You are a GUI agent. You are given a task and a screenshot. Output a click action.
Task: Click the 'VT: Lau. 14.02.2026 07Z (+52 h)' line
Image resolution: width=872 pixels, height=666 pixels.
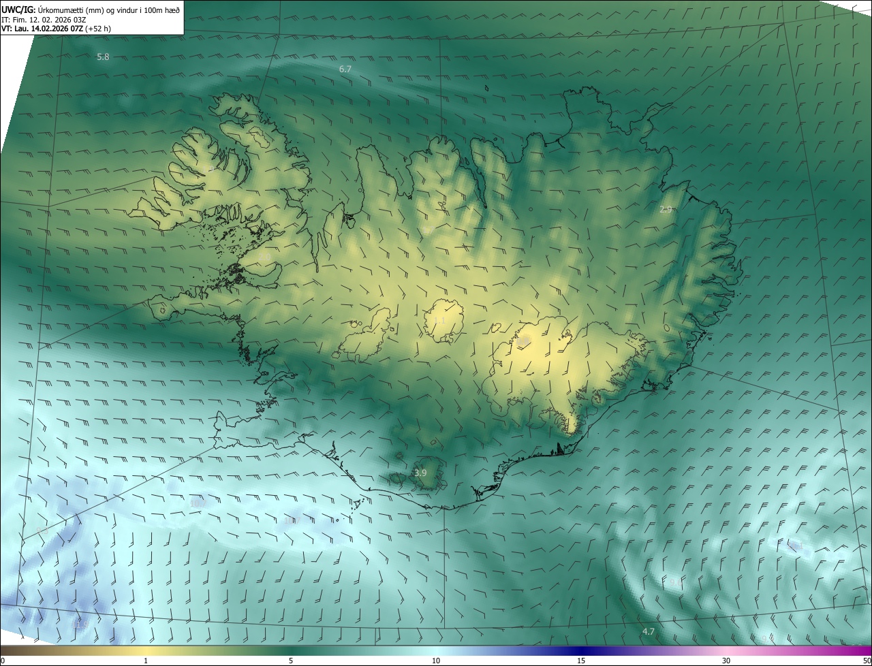click(57, 29)
